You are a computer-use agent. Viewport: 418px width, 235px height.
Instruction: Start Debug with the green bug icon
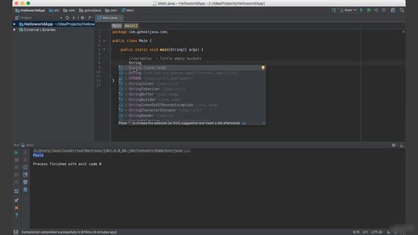369,10
